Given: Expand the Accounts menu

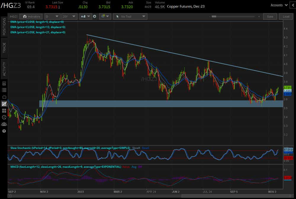Looking at the screenshot, I should click(279, 5).
